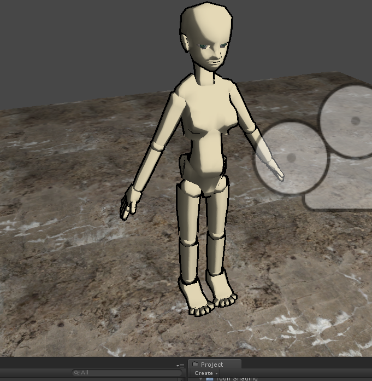Image resolution: width=372 pixels, height=381 pixels.
Task: Click the folder icon on Project tab
Action: pyautogui.click(x=195, y=365)
